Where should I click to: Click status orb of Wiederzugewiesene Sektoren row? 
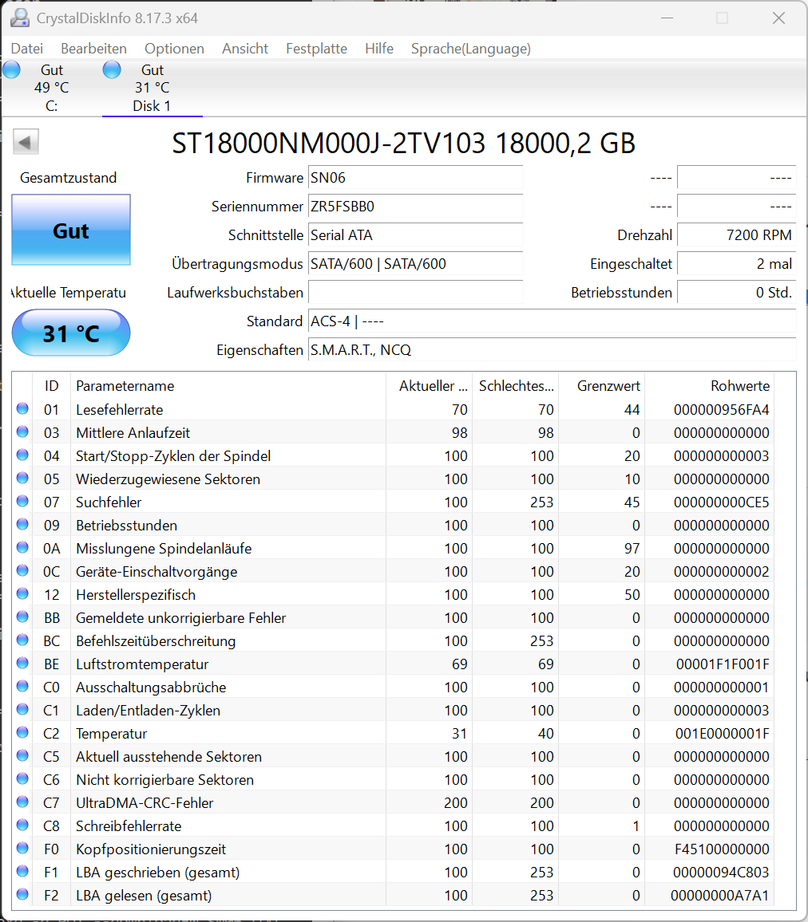pos(22,478)
